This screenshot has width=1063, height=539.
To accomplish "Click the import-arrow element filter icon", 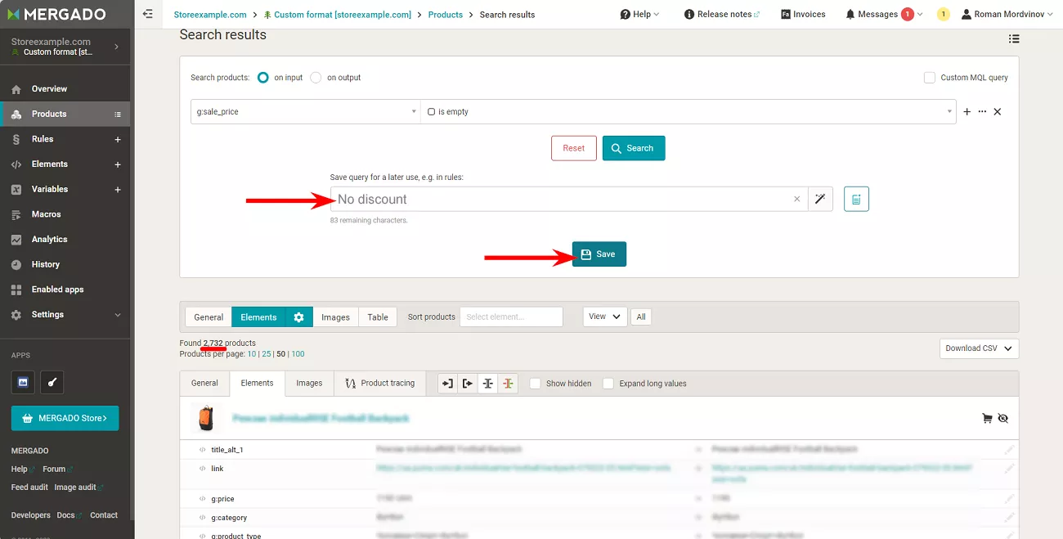I will [447, 383].
